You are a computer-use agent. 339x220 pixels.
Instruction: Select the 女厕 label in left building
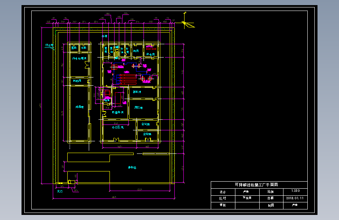pos(84,48)
